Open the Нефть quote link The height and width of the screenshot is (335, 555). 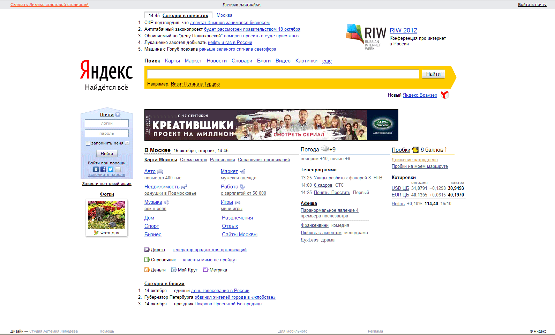point(398,204)
